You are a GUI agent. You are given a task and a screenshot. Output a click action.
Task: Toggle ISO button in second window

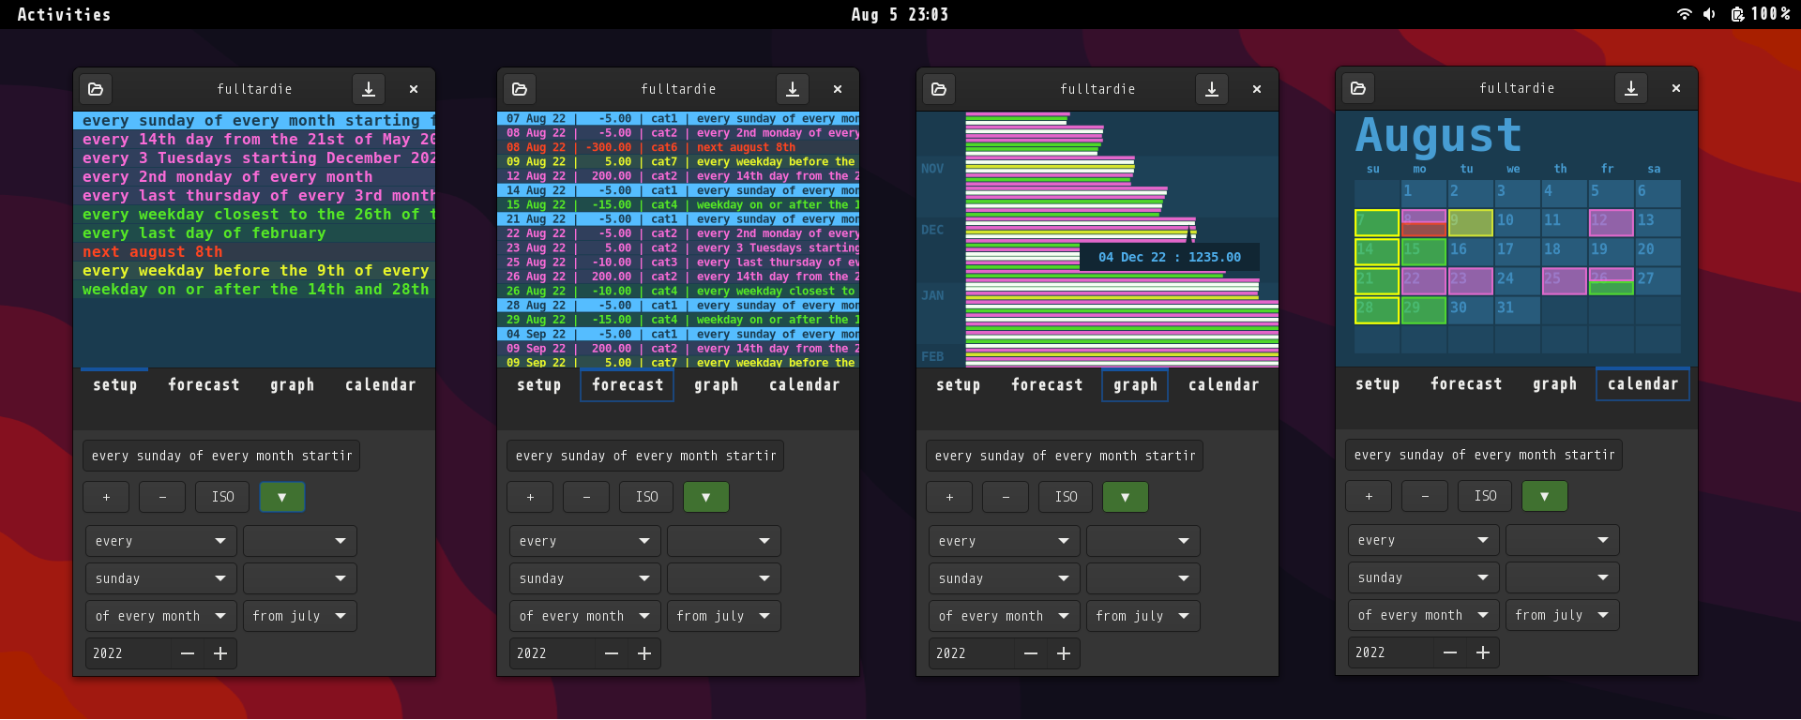coord(646,497)
